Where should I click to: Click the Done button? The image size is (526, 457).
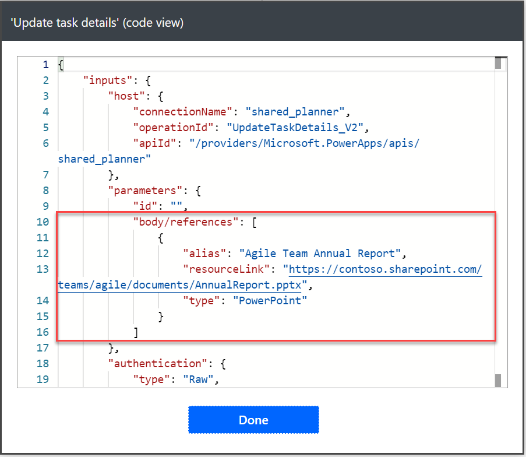point(253,420)
